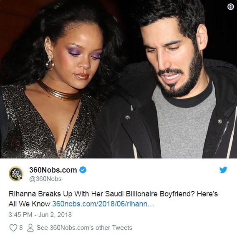237x239 pixels.
Task: Click the @360Nobs handle
Action: [x=45, y=179]
